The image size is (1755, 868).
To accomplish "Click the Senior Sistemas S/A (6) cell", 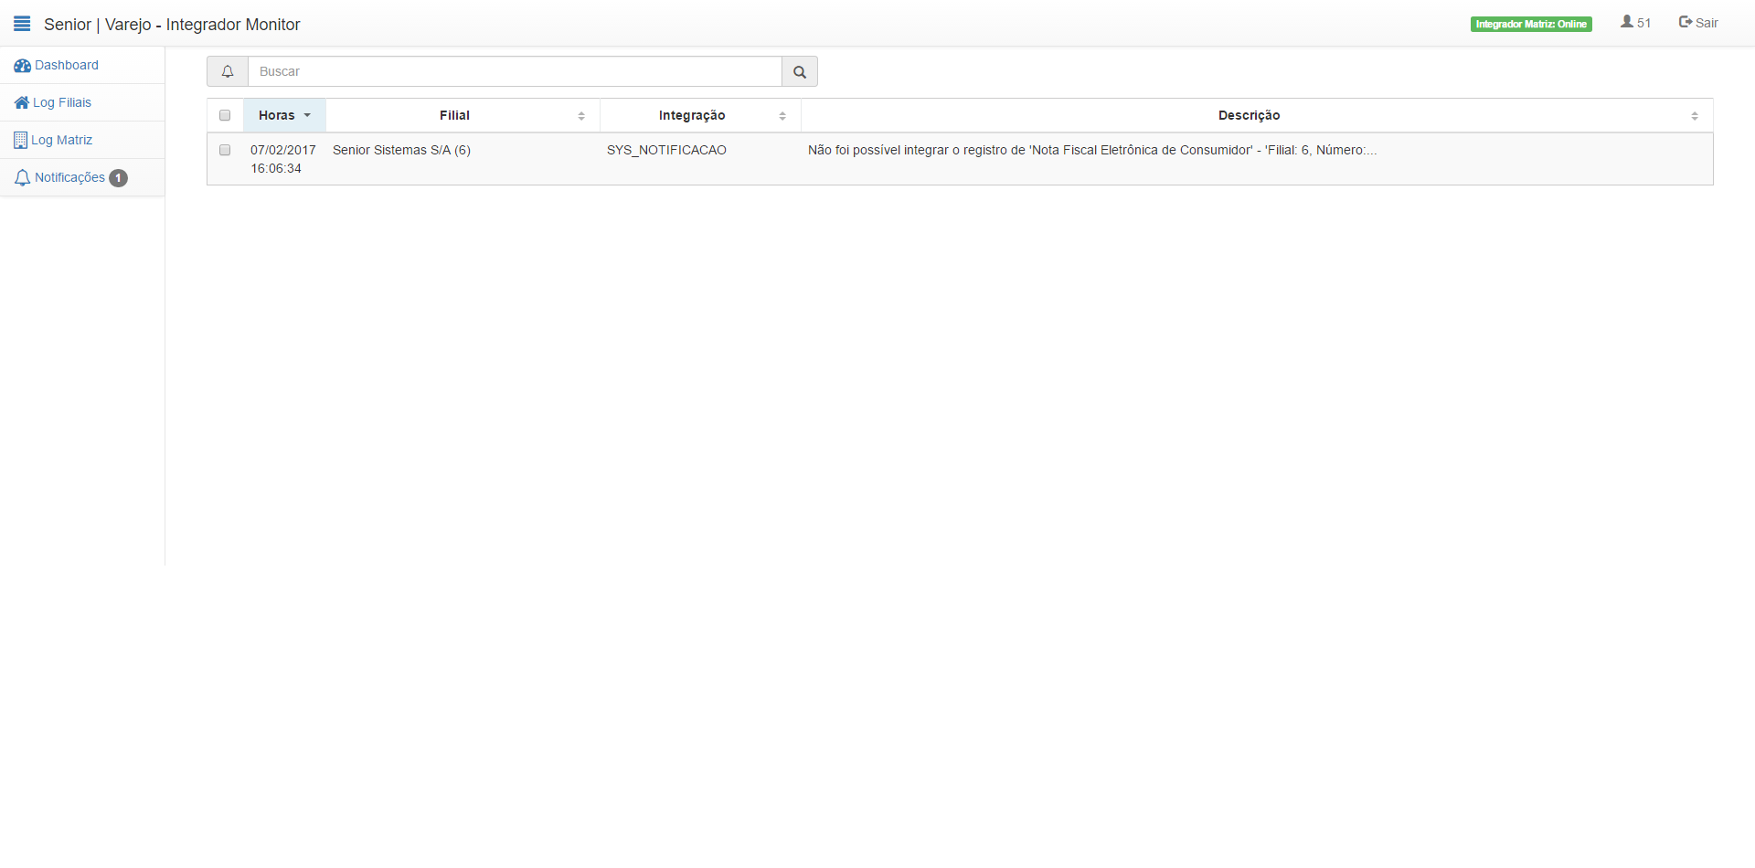I will [x=463, y=159].
